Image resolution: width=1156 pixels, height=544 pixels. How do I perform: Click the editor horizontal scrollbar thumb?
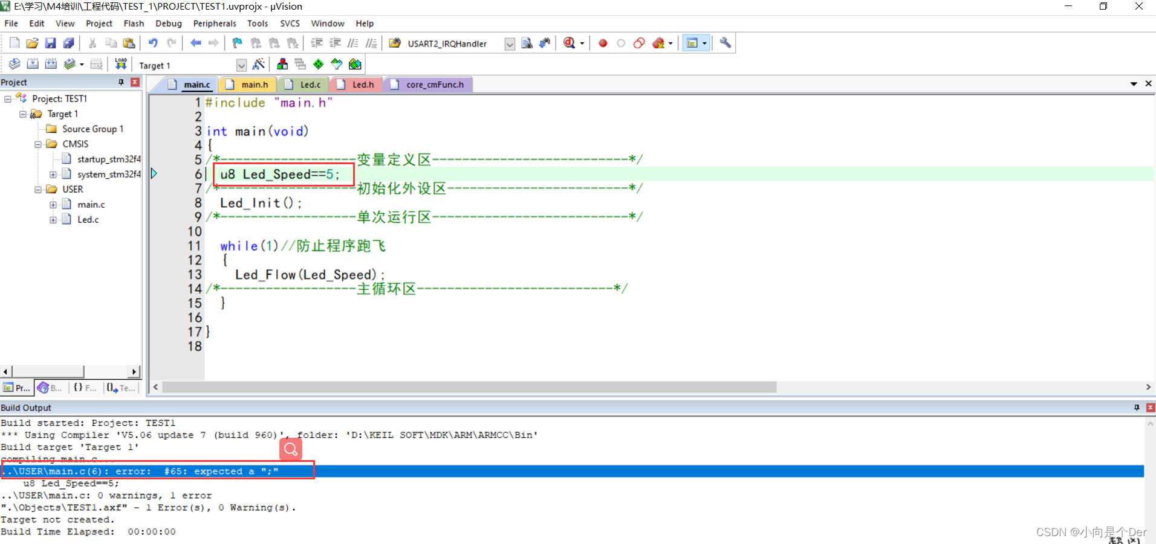click(469, 387)
